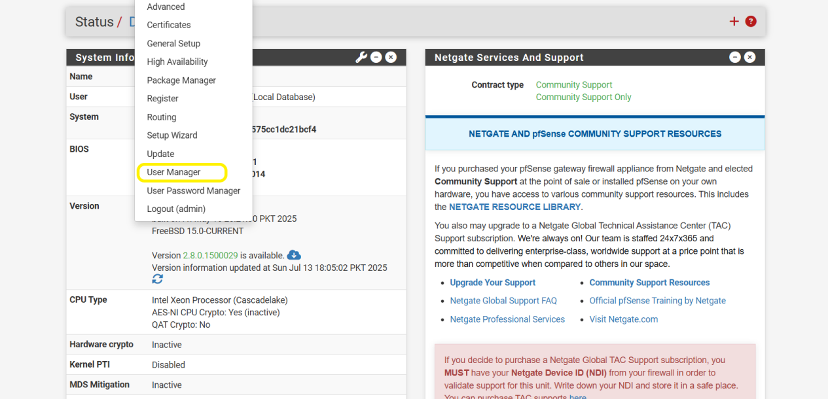The height and width of the screenshot is (399, 828).
Task: Choose Logout (admin) from the menu
Action: 176,209
